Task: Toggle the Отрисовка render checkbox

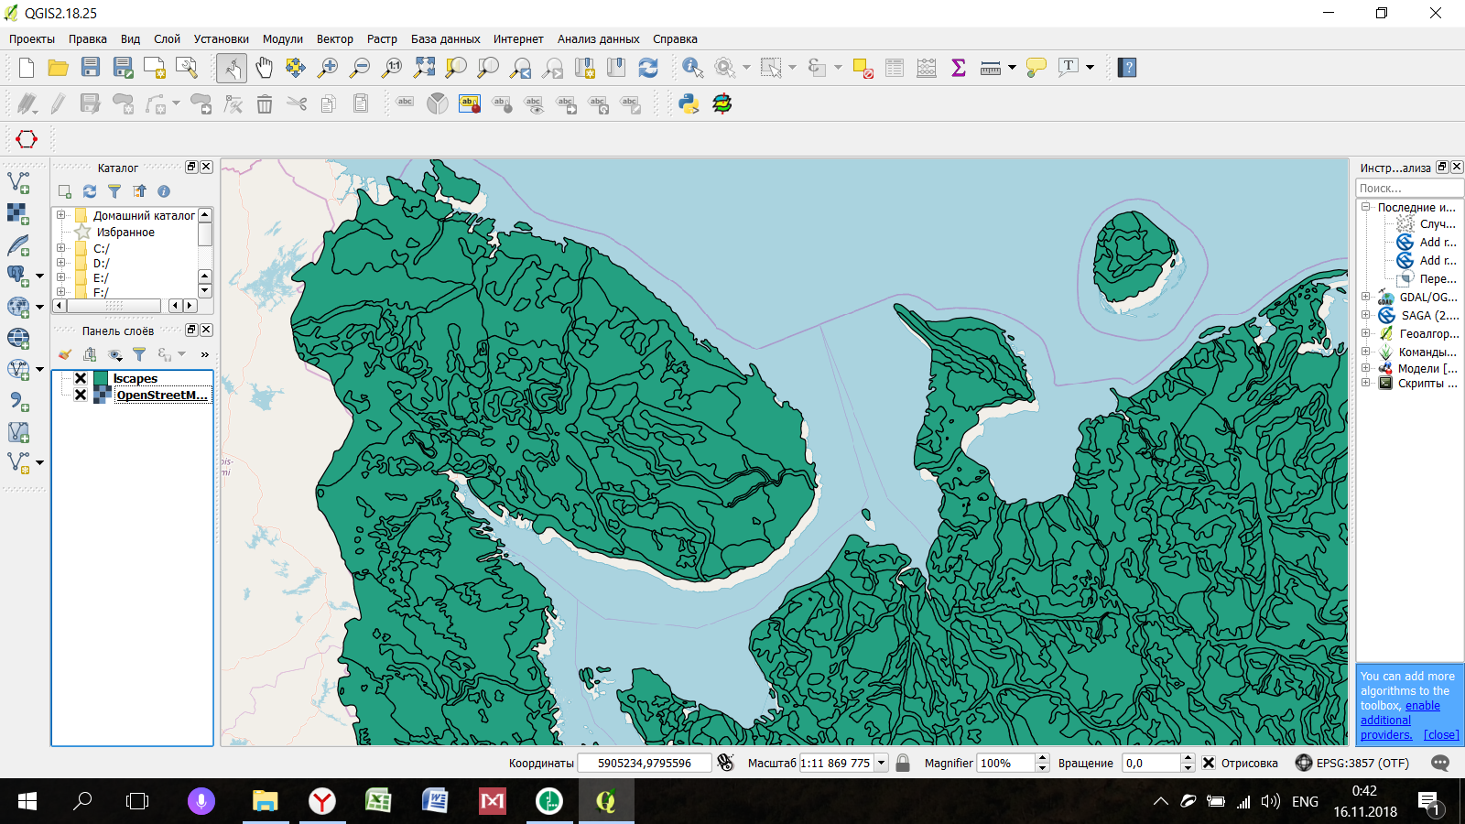Action: 1209,763
